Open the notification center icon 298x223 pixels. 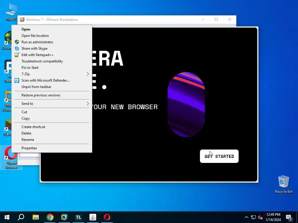[289, 217]
